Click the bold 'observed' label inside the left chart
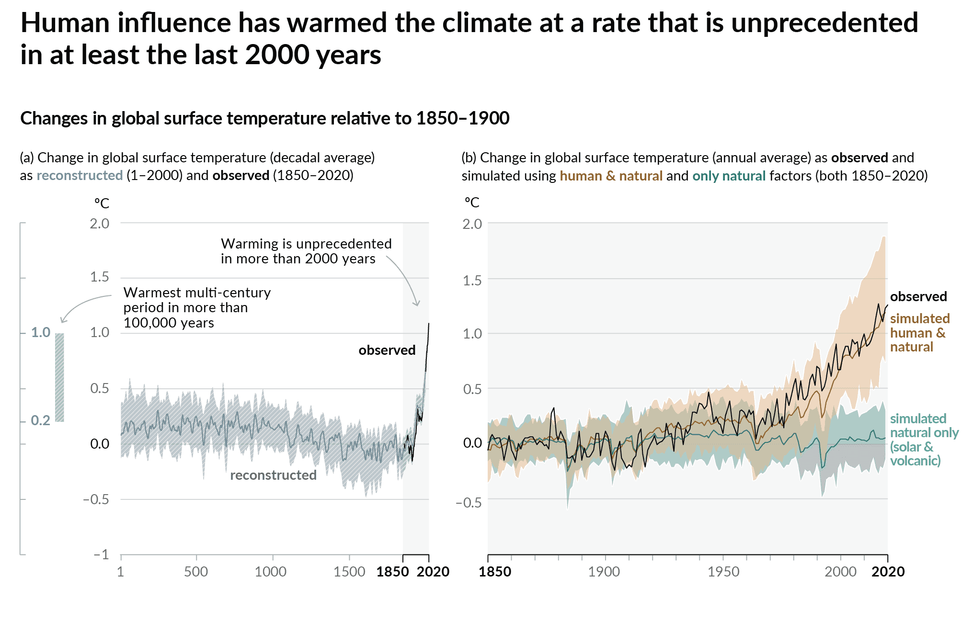 pos(387,350)
